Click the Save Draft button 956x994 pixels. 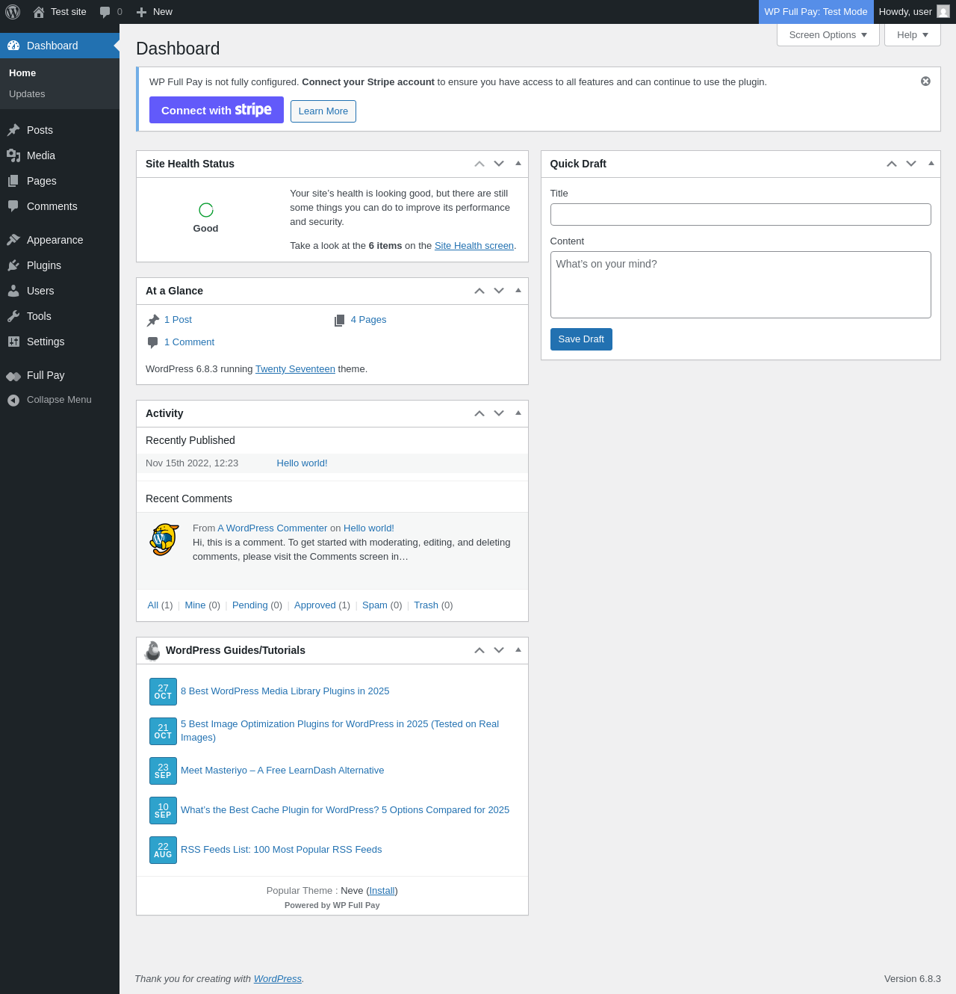(581, 339)
